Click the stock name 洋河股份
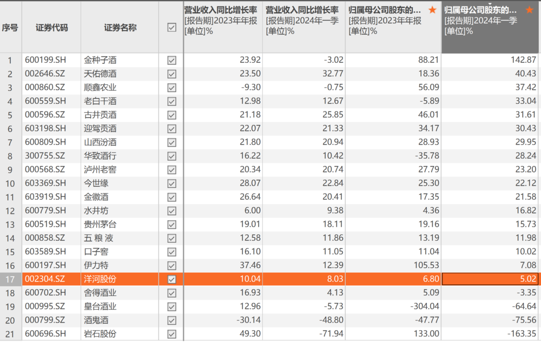 100,279
